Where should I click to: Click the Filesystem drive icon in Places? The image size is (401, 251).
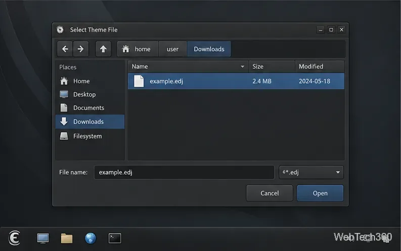pos(64,136)
